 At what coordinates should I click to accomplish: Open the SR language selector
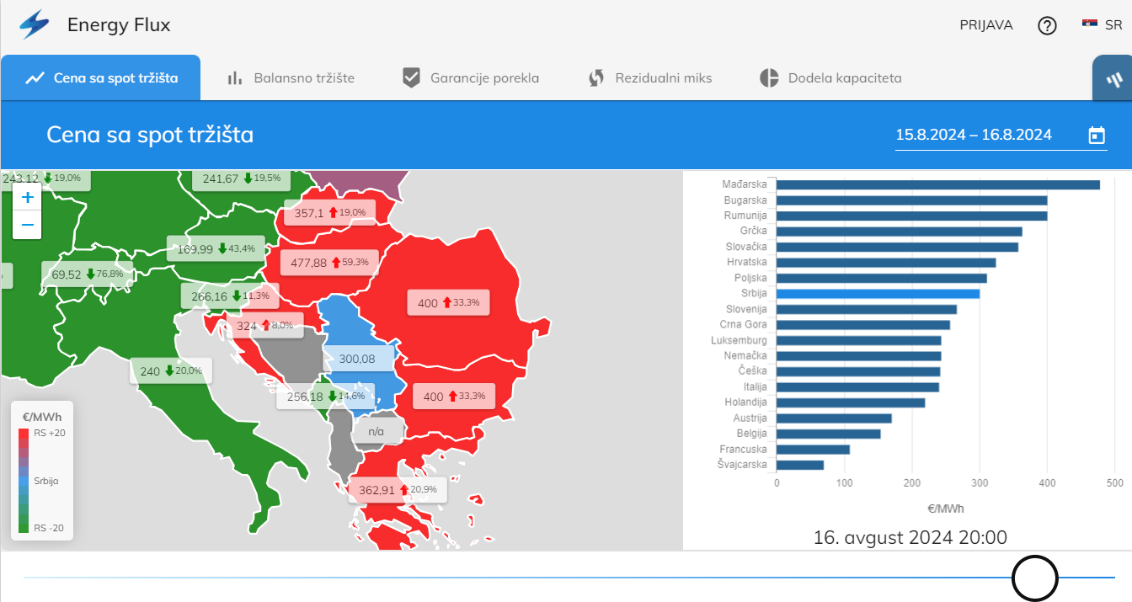pyautogui.click(x=1113, y=25)
